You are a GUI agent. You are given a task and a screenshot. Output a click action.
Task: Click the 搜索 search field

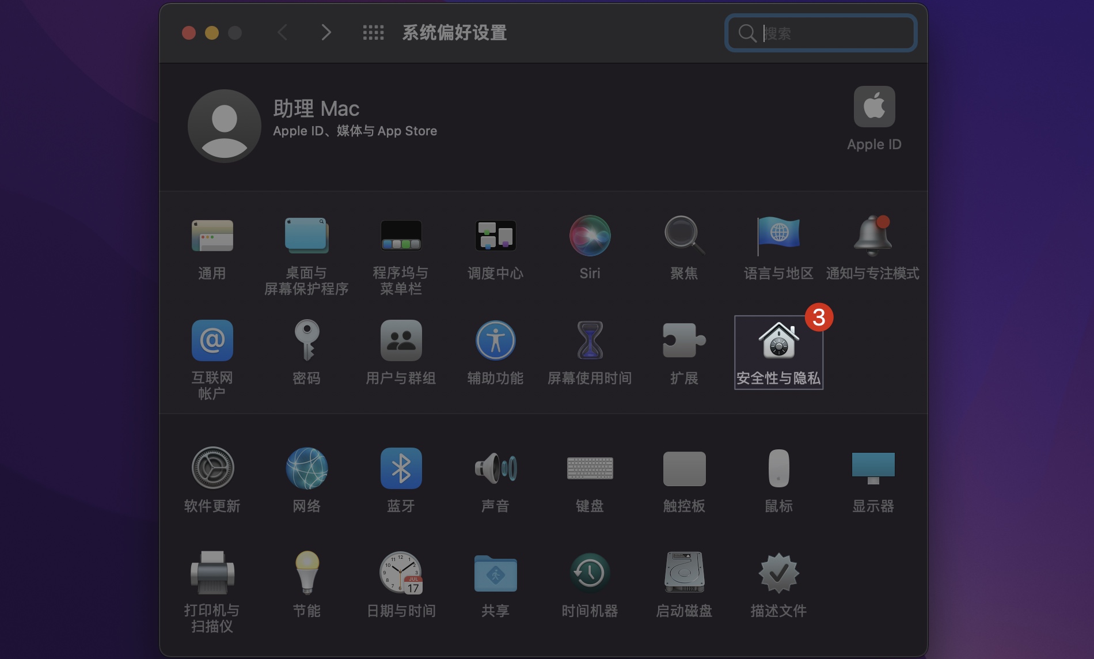(820, 33)
